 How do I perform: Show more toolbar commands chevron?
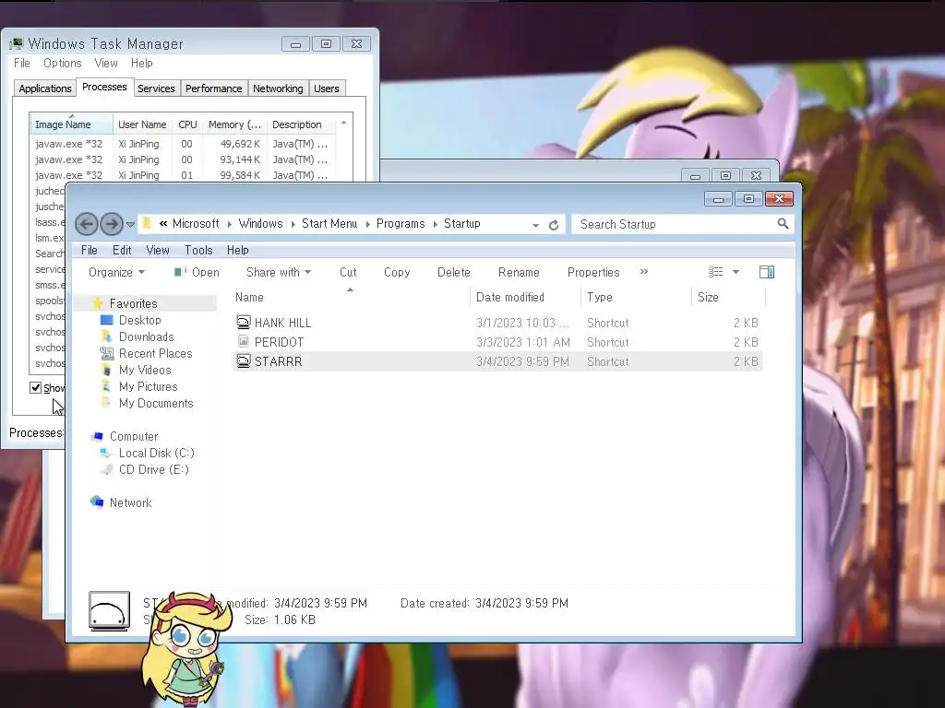(x=643, y=272)
